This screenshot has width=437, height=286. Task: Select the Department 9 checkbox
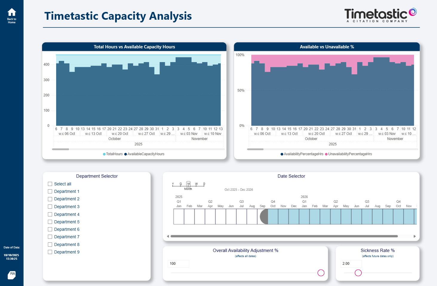tap(50, 252)
